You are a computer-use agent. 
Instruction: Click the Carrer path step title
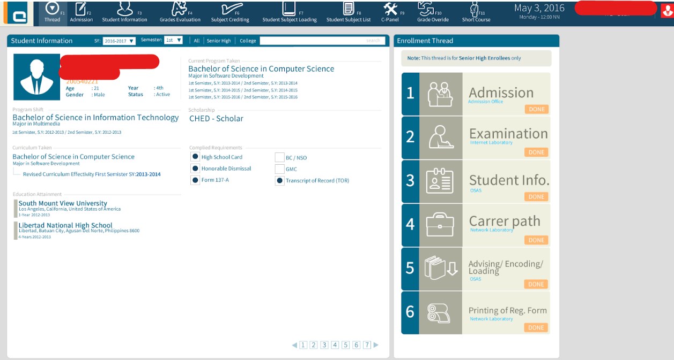(505, 221)
